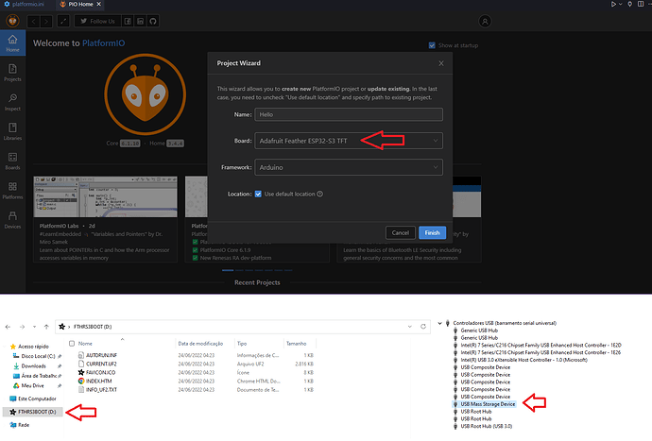This screenshot has height=441, width=652.
Task: Sort by Nome column header
Action: [x=85, y=344]
